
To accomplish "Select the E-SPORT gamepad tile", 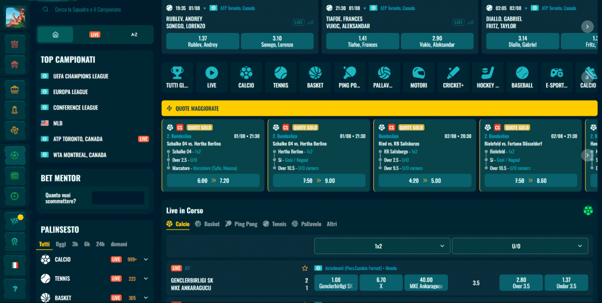I will (x=557, y=77).
